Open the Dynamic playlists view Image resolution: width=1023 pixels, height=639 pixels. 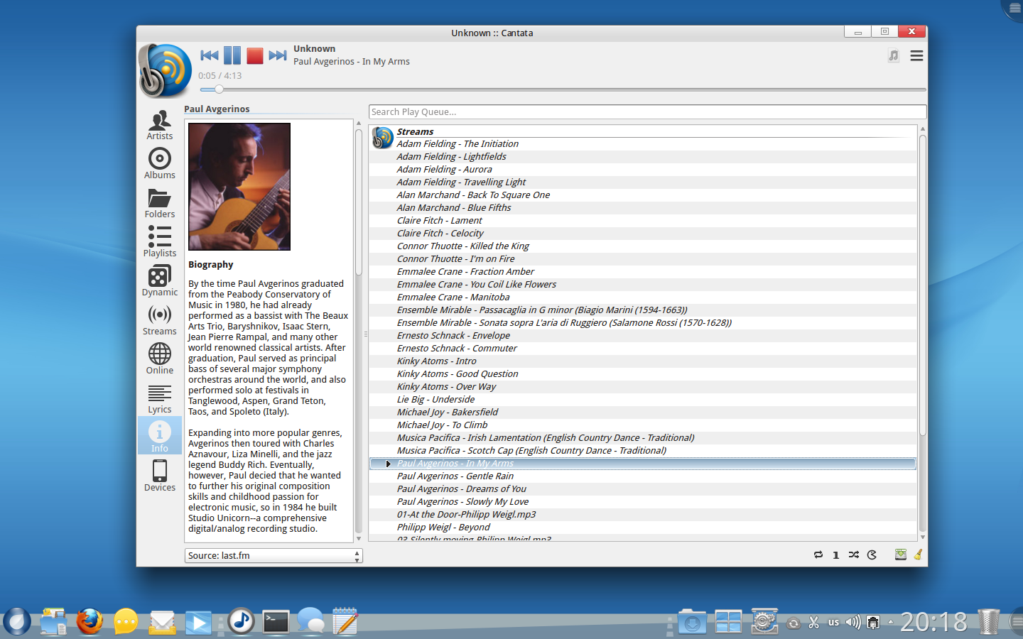pos(160,281)
